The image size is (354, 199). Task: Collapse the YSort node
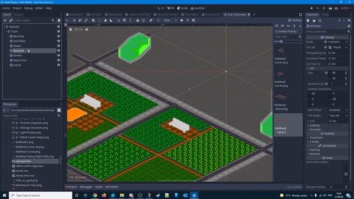[x=6, y=32]
